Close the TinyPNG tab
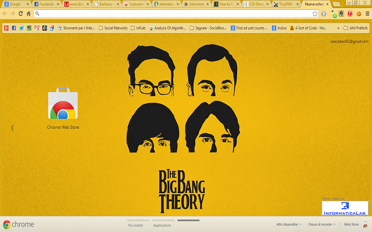This screenshot has height=232, width=372. 298,4
